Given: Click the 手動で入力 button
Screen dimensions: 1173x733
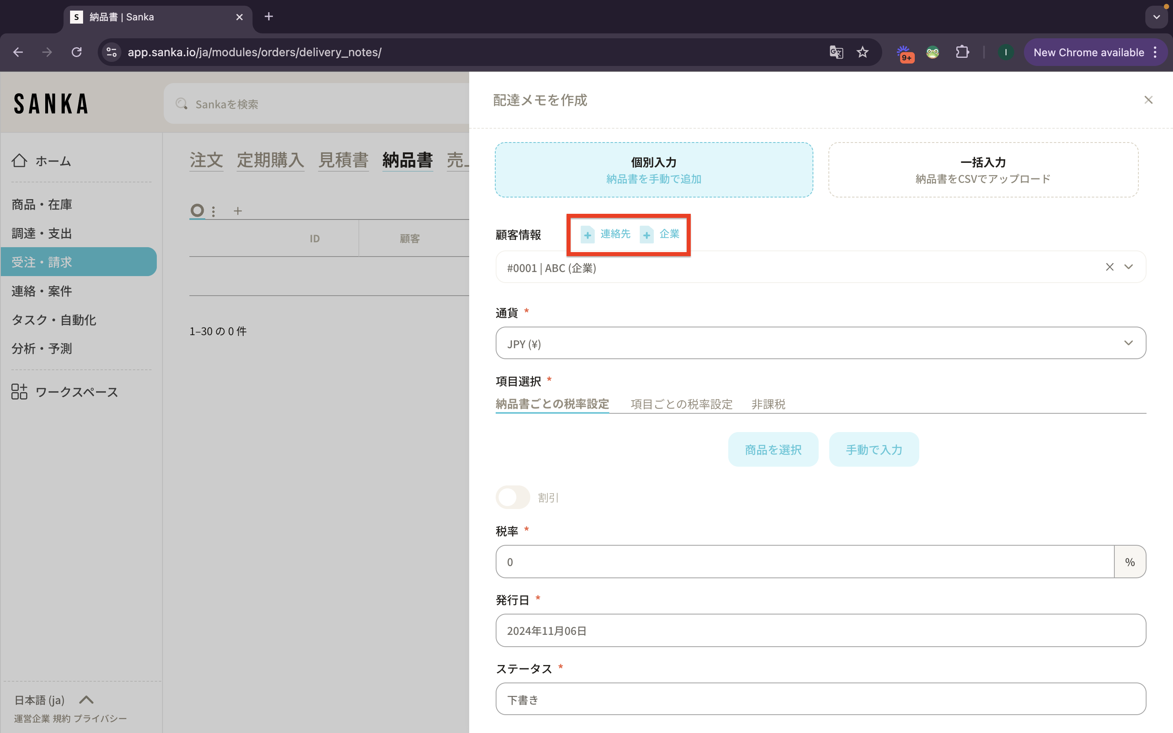Looking at the screenshot, I should (874, 450).
